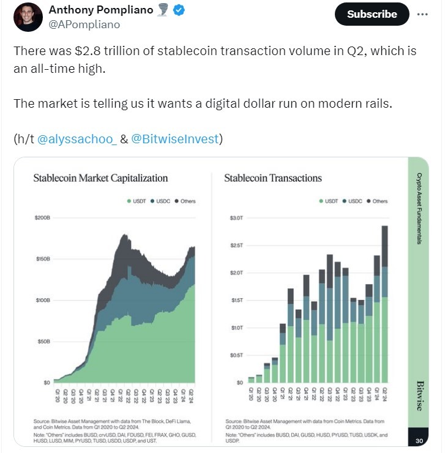The image size is (445, 453).
Task: Click the Stablecoin Transactions chart title
Action: click(x=273, y=178)
